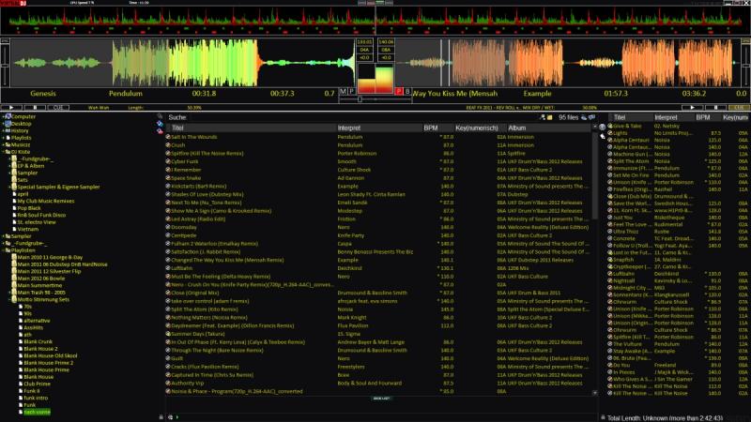Screen dimensions: 751x422
Task: Expand the History tree node
Action: coord(3,130)
